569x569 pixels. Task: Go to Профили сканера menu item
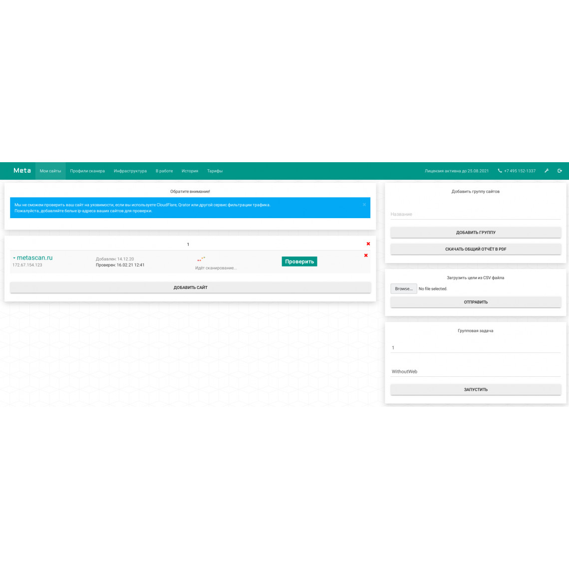pos(87,171)
